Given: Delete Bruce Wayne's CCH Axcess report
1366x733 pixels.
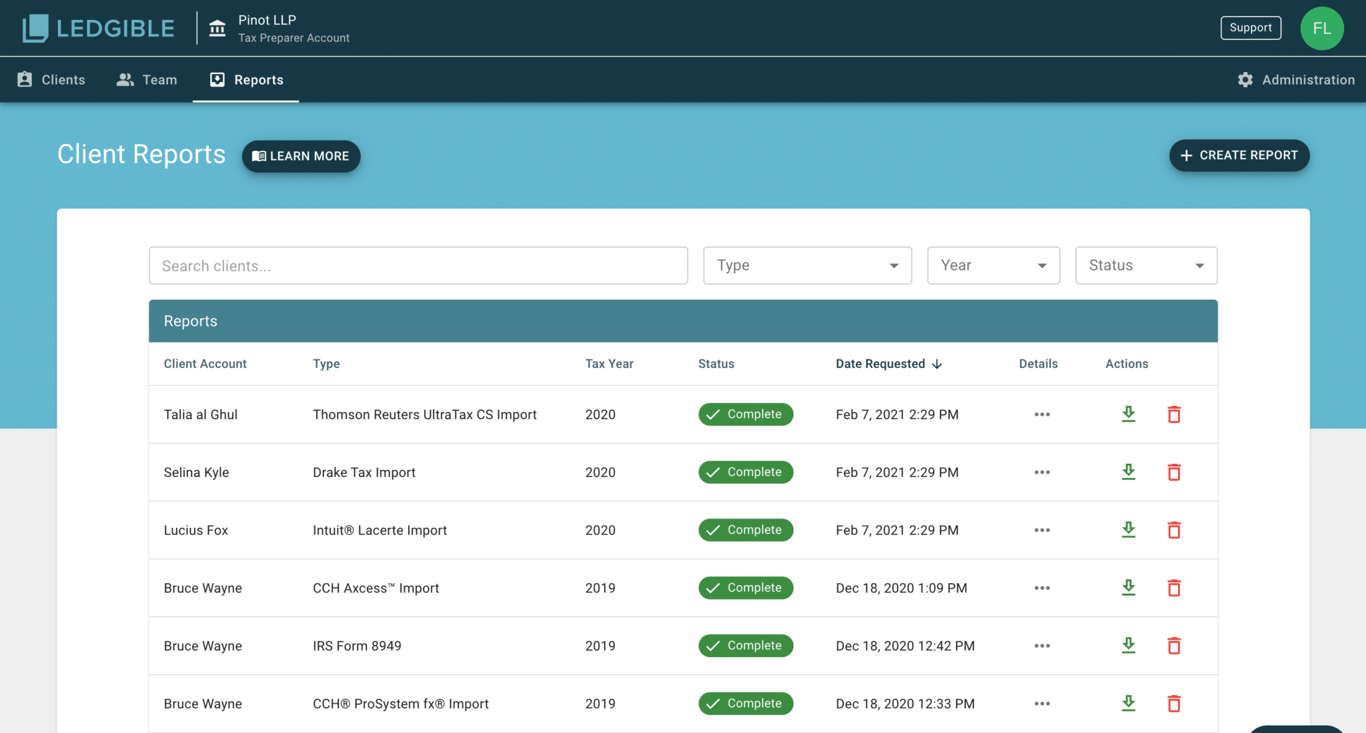Looking at the screenshot, I should point(1174,588).
